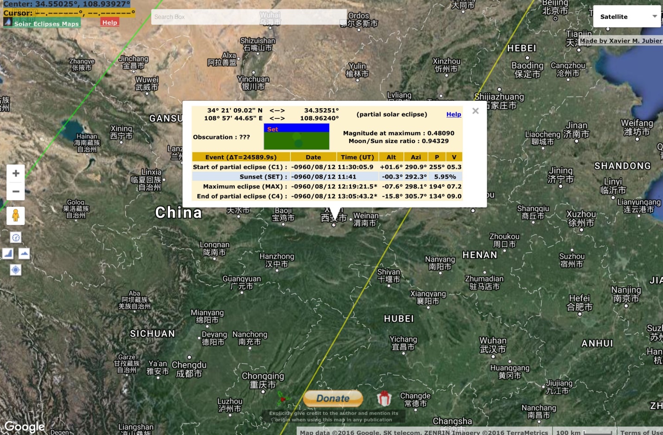The height and width of the screenshot is (435, 663).
Task: Click the red Help button at top
Action: click(x=110, y=22)
